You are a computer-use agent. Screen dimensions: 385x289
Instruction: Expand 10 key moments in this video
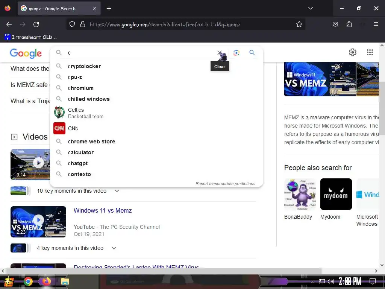point(117,191)
